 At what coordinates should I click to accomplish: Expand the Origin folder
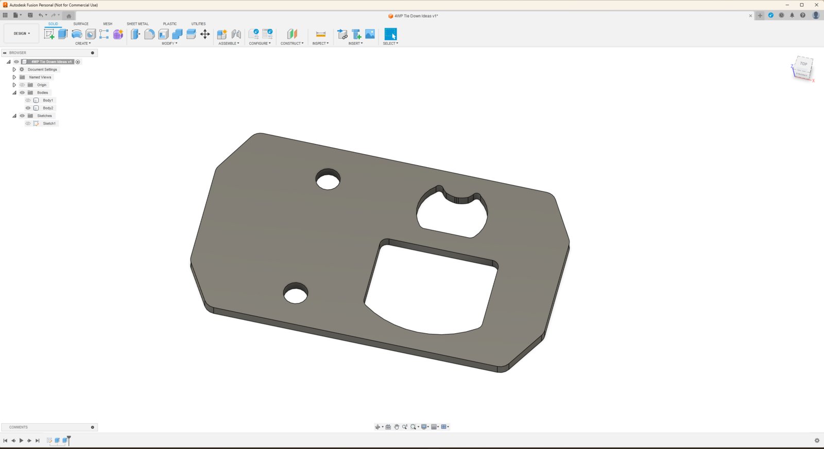pos(14,85)
